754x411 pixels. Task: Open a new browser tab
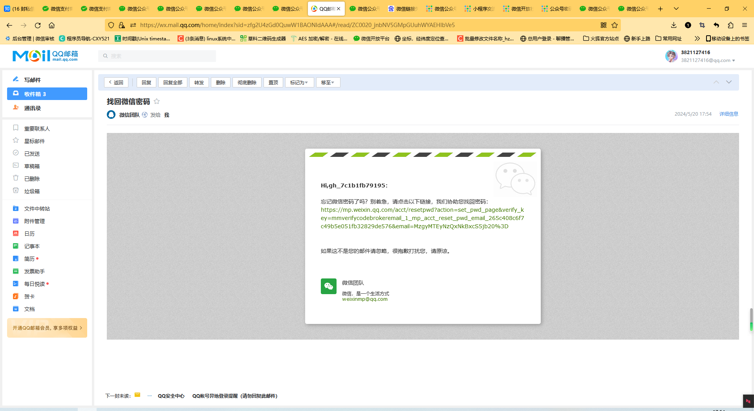coord(661,9)
